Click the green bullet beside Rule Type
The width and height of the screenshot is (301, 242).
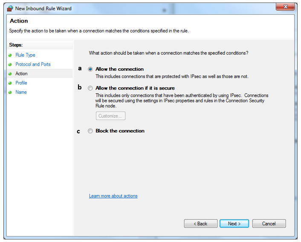pos(10,55)
